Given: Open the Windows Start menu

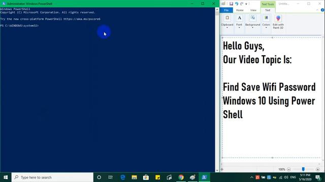Looking at the screenshot, I should point(6,177).
